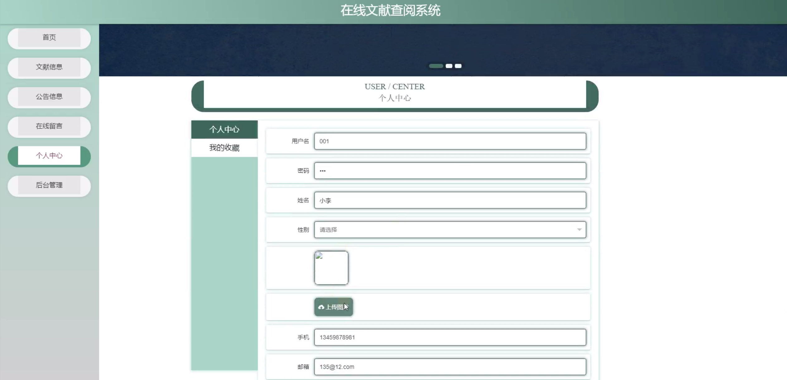Screen dimensions: 787x380
Task: Switch to 我的收藏 tab
Action: pos(224,148)
